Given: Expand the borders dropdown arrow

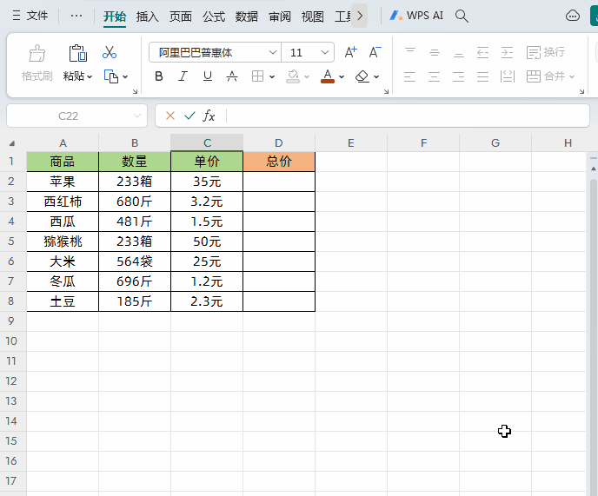Looking at the screenshot, I should (272, 77).
